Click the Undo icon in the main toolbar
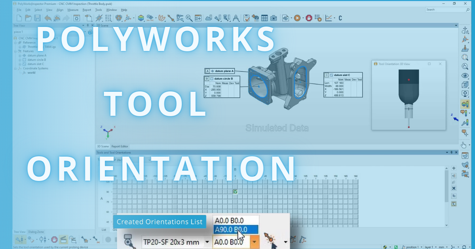The height and width of the screenshot is (249, 475). click(47, 18)
